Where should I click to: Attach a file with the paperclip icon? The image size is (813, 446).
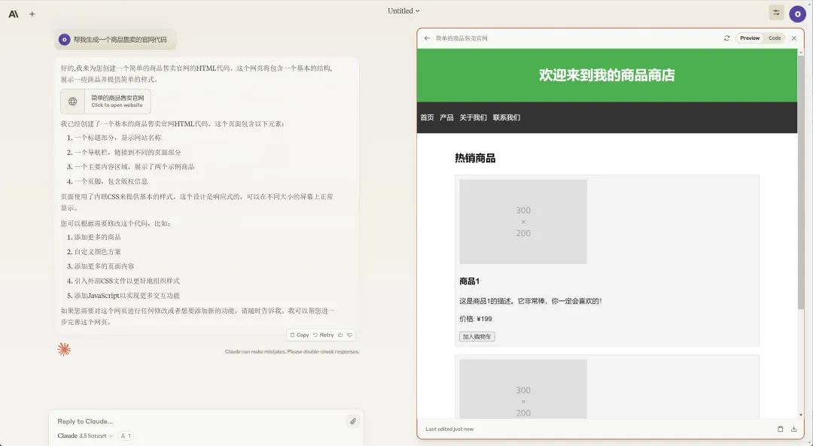point(353,421)
